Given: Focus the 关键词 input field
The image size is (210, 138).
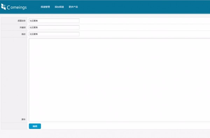Looking at the screenshot, I should pos(54,27).
